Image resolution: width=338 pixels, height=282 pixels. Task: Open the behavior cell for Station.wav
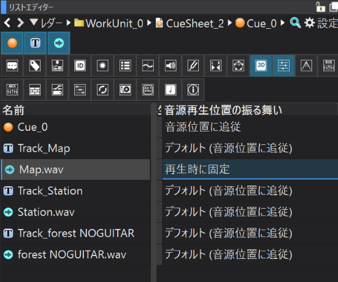tap(250, 212)
